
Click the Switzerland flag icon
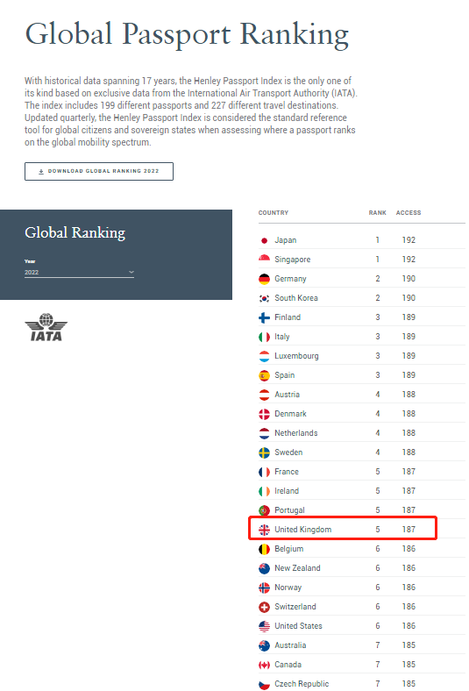pos(264,607)
